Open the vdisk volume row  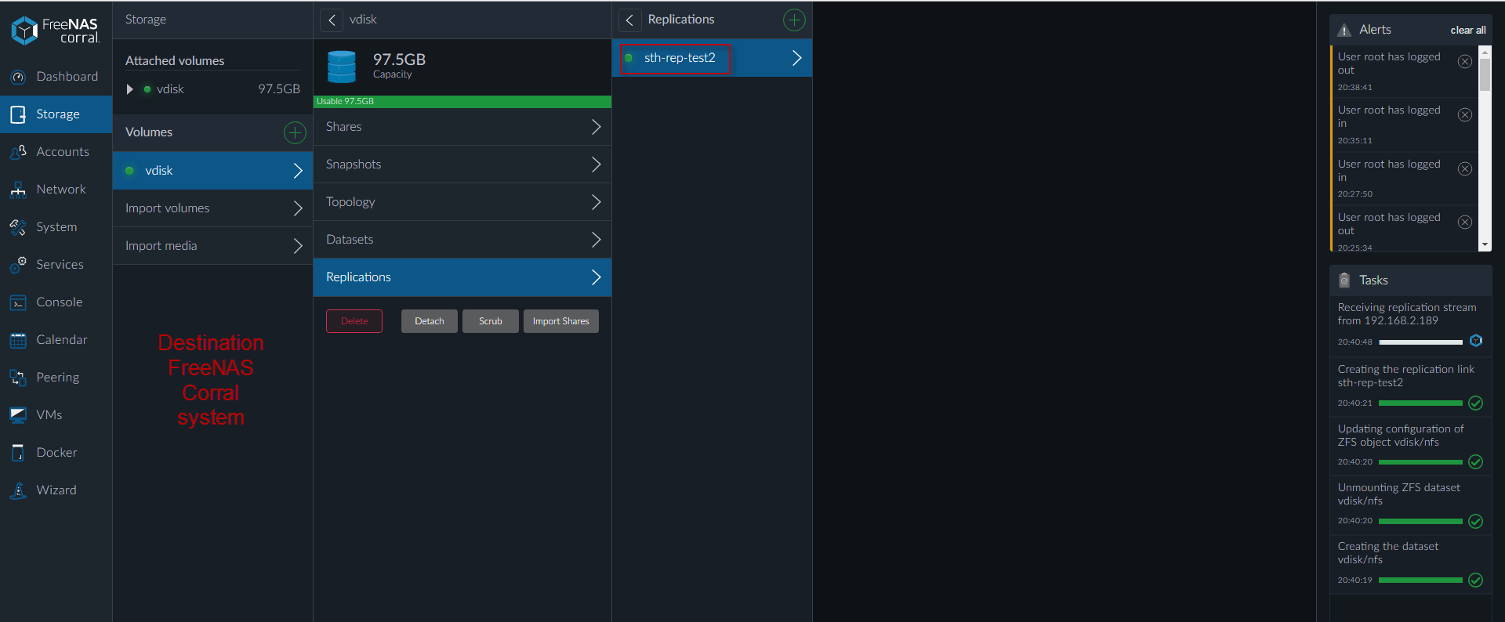[213, 171]
